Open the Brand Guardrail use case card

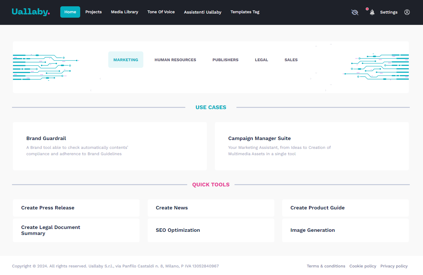point(110,146)
